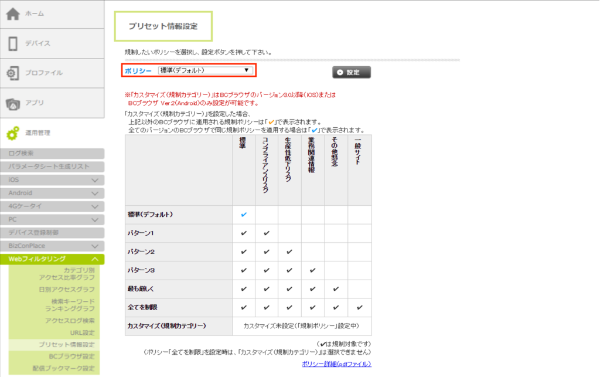Image resolution: width=600 pixels, height=377 pixels.
Task: Click the blue checkmark in 標準(デフォルト) row
Action: [x=244, y=215]
